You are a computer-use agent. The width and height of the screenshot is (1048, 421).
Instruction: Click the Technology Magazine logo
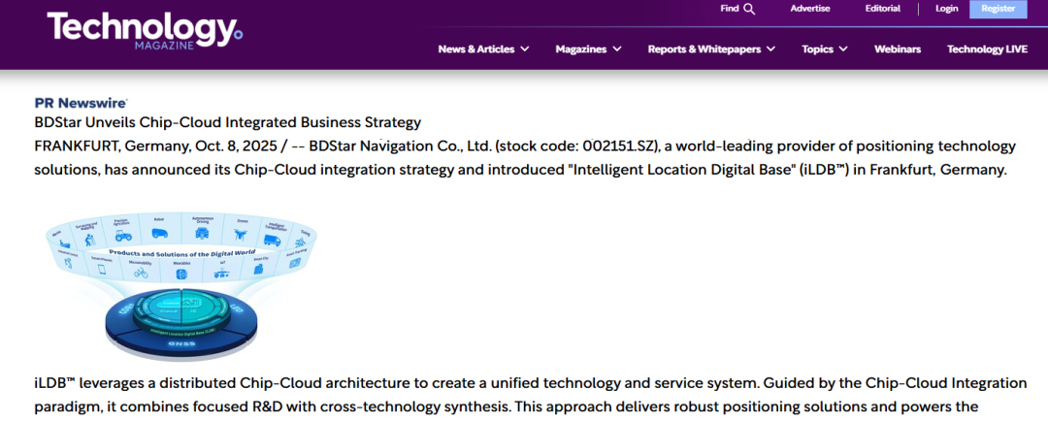tap(144, 29)
